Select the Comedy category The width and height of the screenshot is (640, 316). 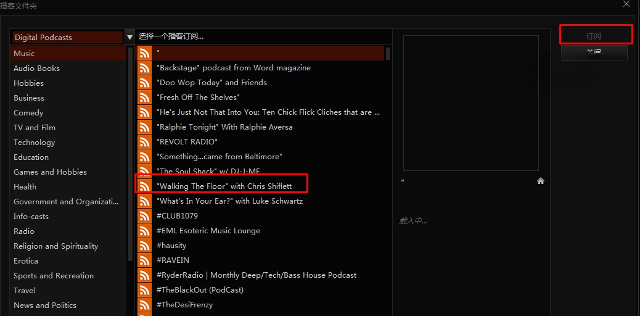tap(68, 113)
